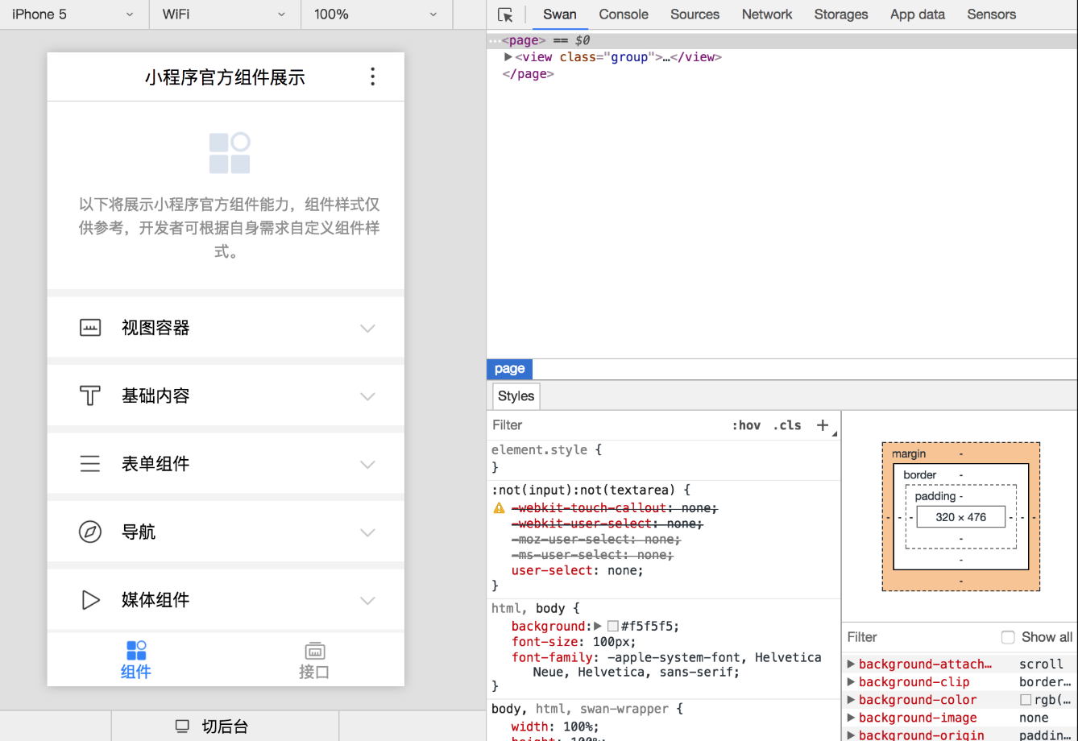Add a new style rule with the plus icon

(822, 424)
